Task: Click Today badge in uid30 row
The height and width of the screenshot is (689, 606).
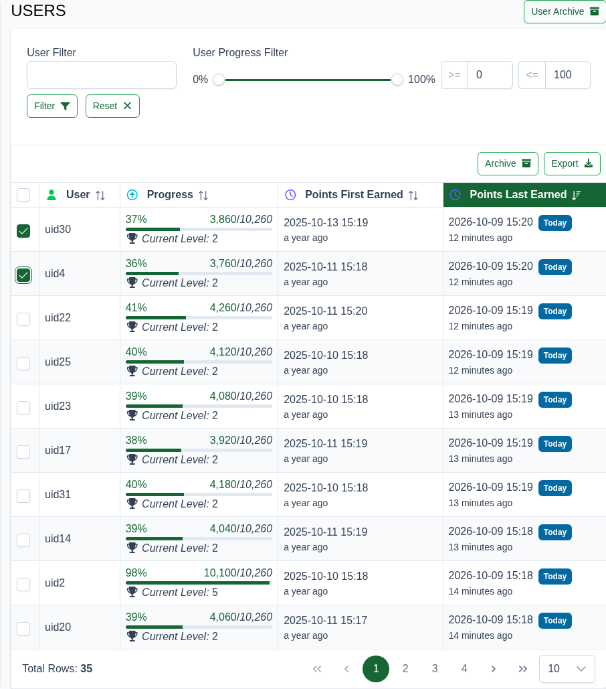Action: click(x=554, y=223)
